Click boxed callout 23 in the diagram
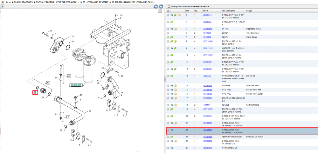The image size is (318, 153). tap(69, 76)
